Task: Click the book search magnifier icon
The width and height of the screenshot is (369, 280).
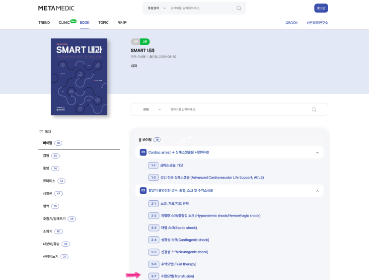Action: click(x=314, y=110)
